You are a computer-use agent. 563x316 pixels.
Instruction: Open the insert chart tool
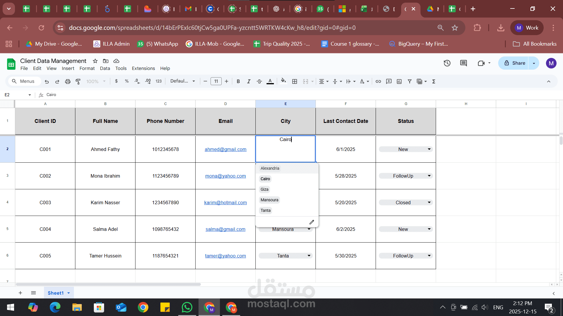tap(399, 81)
